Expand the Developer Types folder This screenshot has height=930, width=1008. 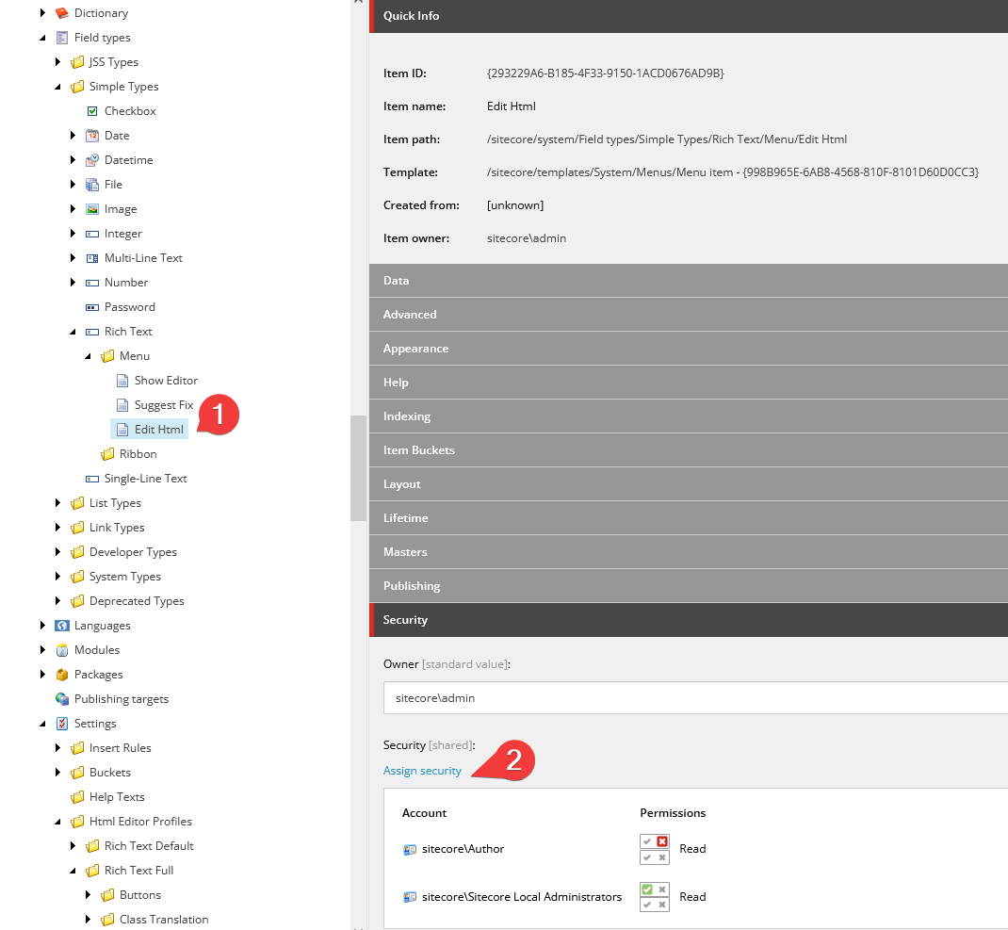coord(57,552)
